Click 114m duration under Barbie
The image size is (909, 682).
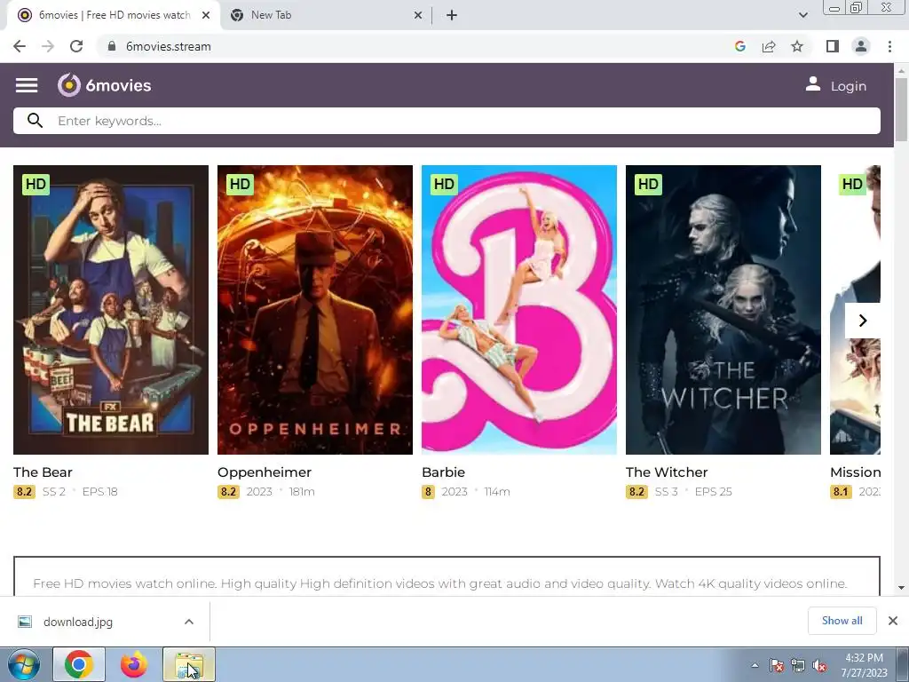[497, 492]
